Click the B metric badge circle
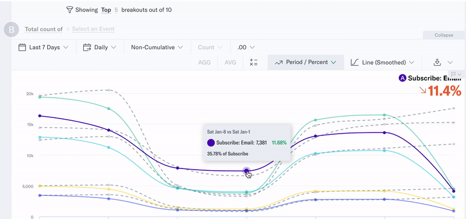The height and width of the screenshot is (219, 466). click(11, 30)
